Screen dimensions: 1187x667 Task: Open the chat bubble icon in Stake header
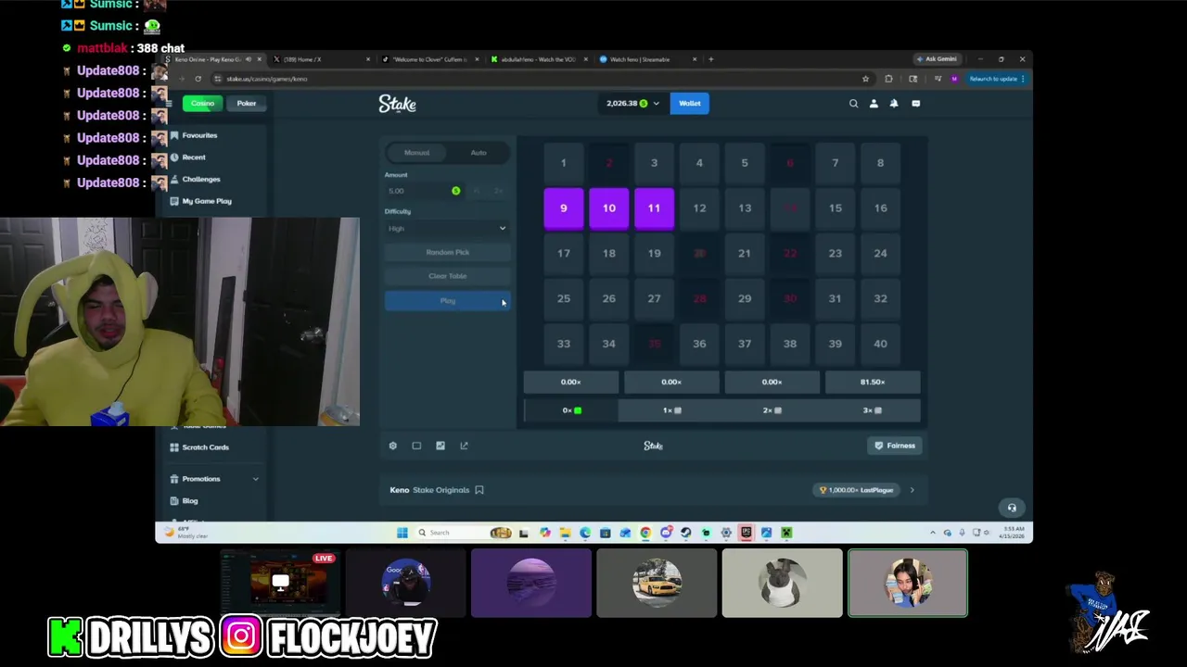915,104
